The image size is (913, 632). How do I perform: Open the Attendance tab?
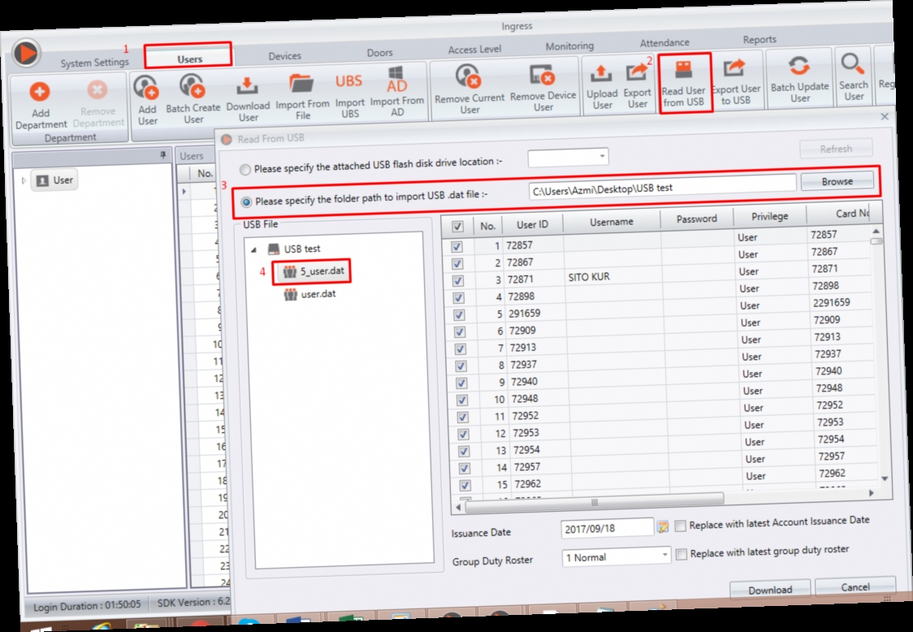point(665,42)
